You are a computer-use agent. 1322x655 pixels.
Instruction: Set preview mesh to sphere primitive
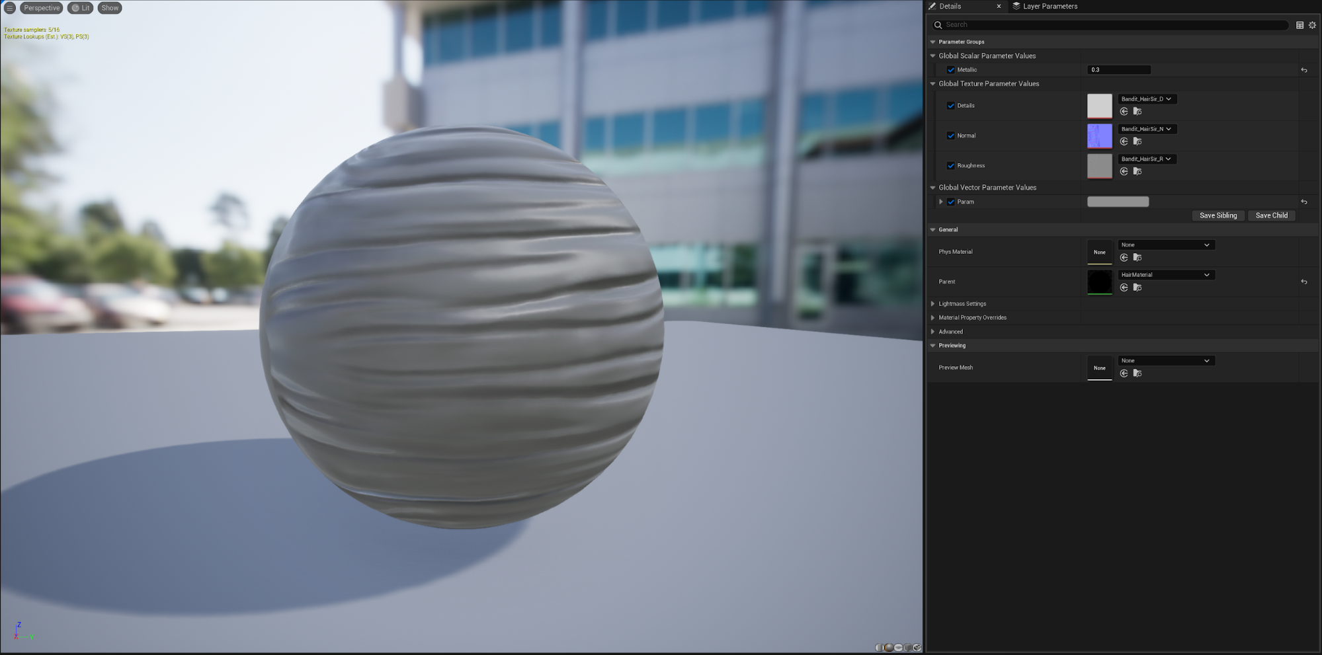(x=889, y=647)
